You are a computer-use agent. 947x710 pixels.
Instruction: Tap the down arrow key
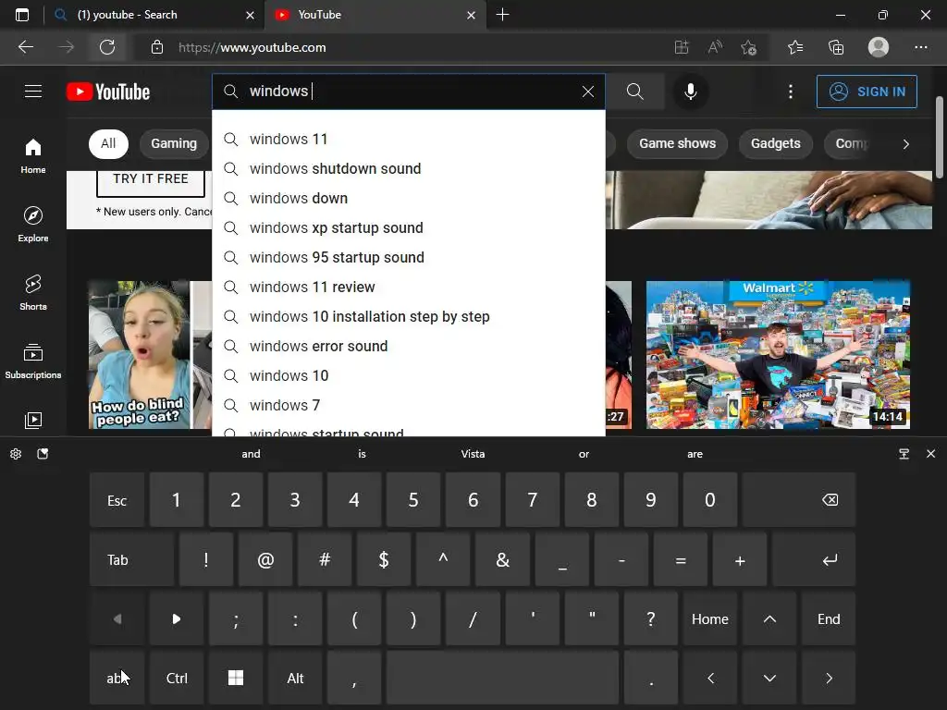click(x=769, y=678)
